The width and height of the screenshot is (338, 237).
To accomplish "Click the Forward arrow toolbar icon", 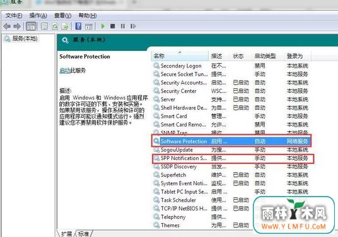I will [x=17, y=26].
